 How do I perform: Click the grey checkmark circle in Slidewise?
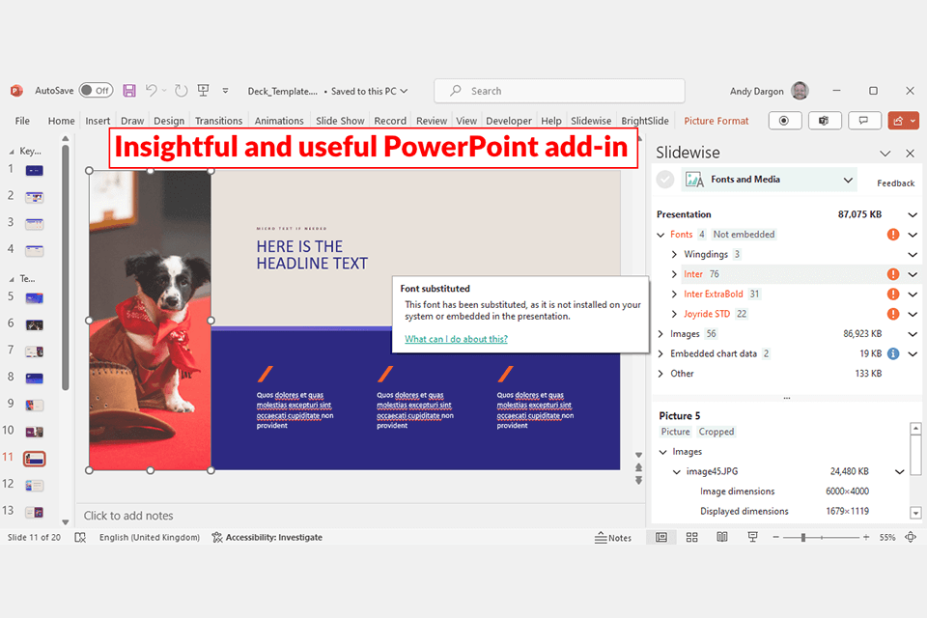pyautogui.click(x=665, y=180)
